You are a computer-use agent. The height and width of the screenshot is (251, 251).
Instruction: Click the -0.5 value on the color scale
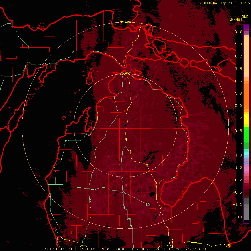pos(237,192)
